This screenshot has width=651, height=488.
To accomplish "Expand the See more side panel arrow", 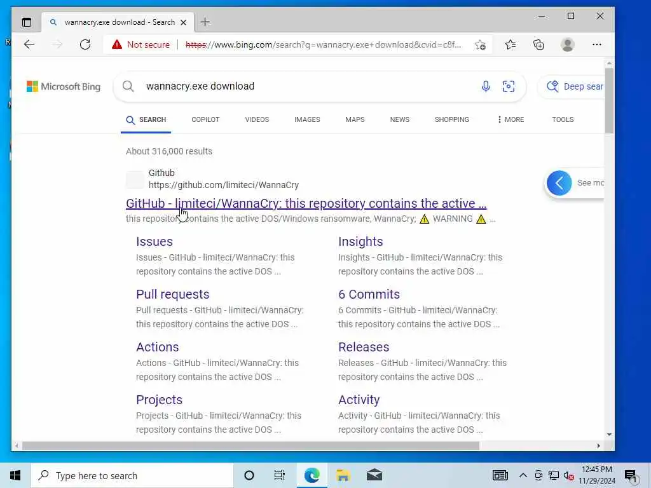I will (559, 183).
